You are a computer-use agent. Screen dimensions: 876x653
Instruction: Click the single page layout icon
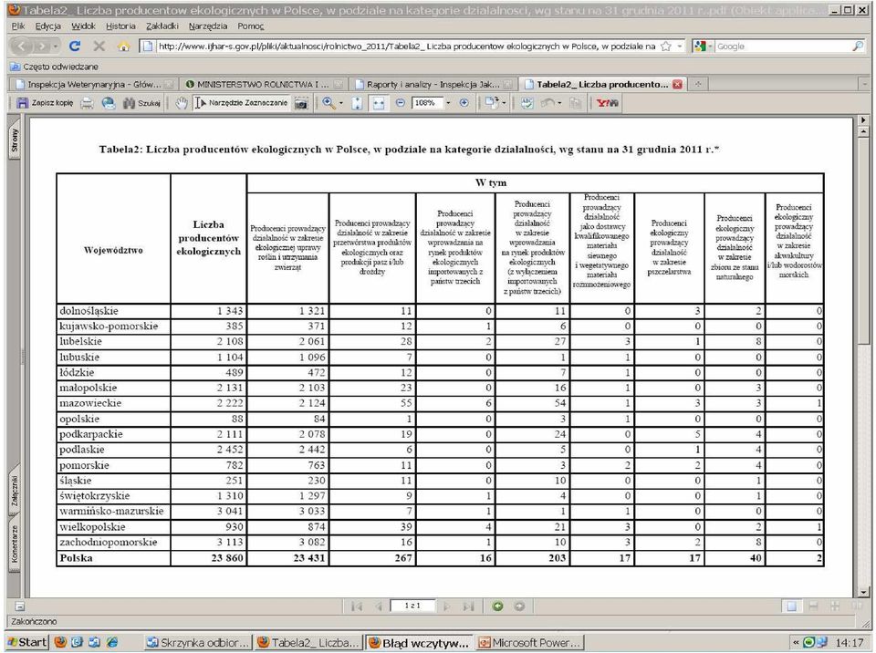tap(792, 606)
